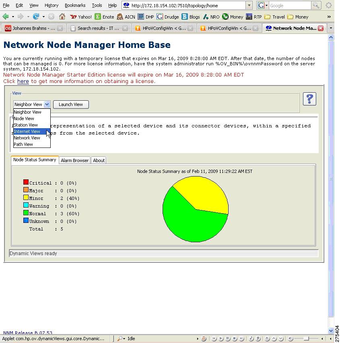This screenshot has height=343, width=340.
Task: Click the volume slider in status bar
Action: (x=306, y=339)
